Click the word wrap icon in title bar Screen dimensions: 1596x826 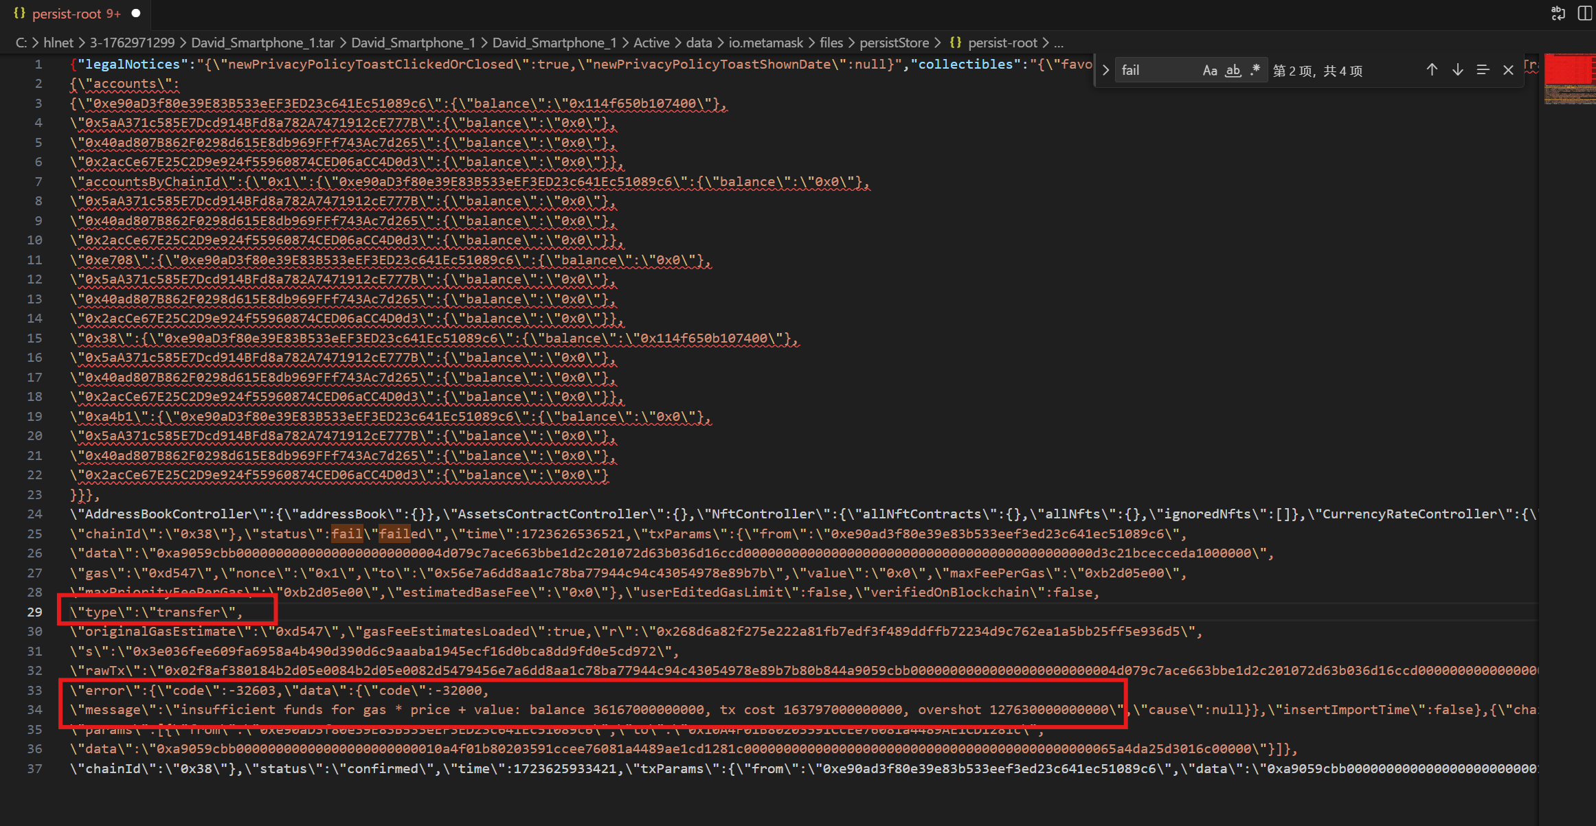(1558, 14)
